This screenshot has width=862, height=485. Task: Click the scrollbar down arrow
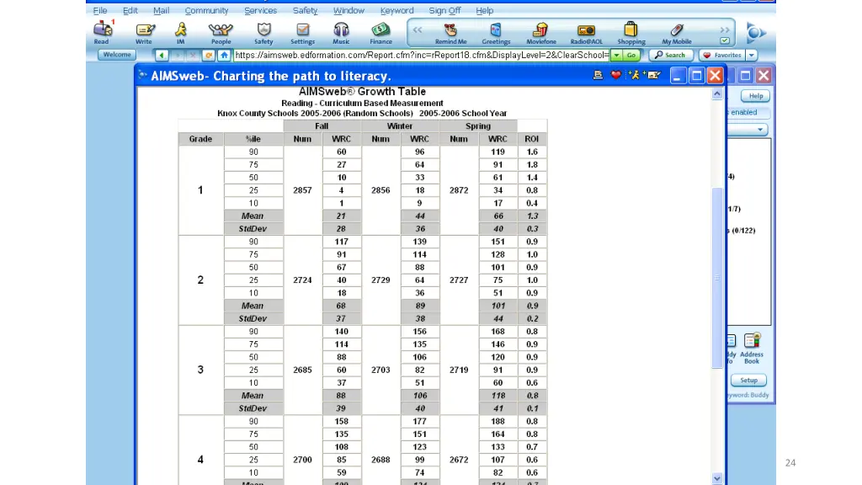tap(717, 478)
